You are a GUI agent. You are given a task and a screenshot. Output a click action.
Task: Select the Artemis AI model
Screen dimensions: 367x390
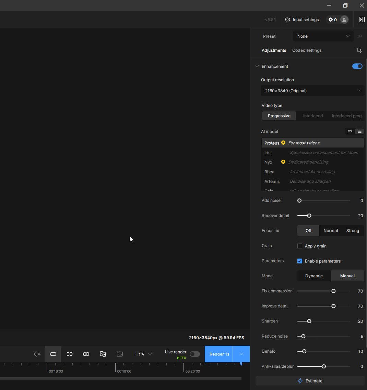pyautogui.click(x=313, y=181)
